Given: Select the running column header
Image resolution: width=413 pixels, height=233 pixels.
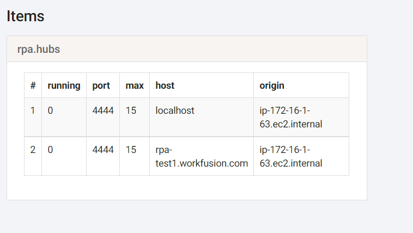Looking at the screenshot, I should coord(64,85).
